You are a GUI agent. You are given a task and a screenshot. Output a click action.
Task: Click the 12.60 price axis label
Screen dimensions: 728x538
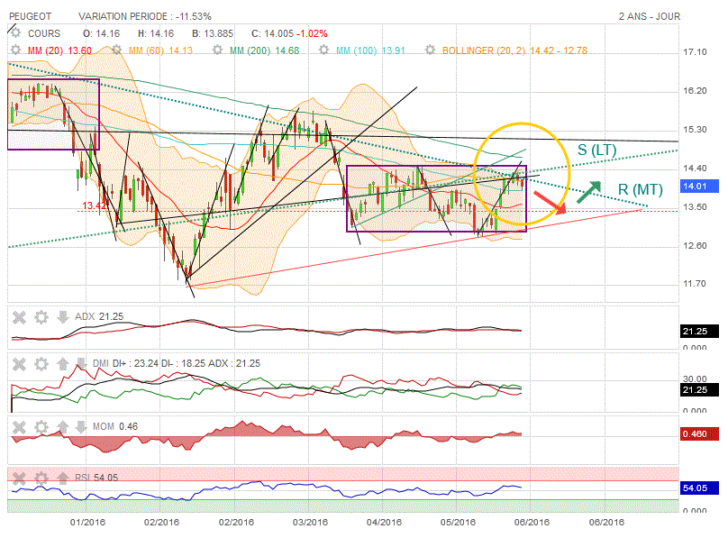[x=695, y=245]
